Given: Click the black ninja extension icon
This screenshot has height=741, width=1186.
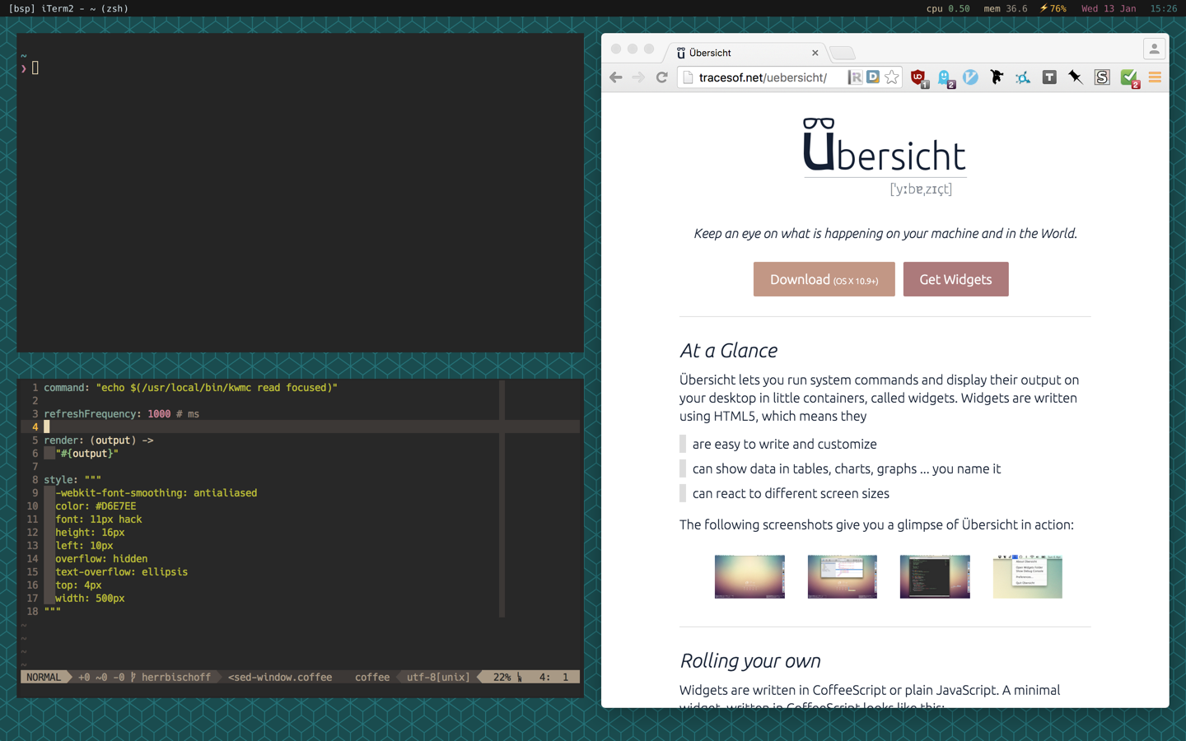Looking at the screenshot, I should pyautogui.click(x=997, y=77).
